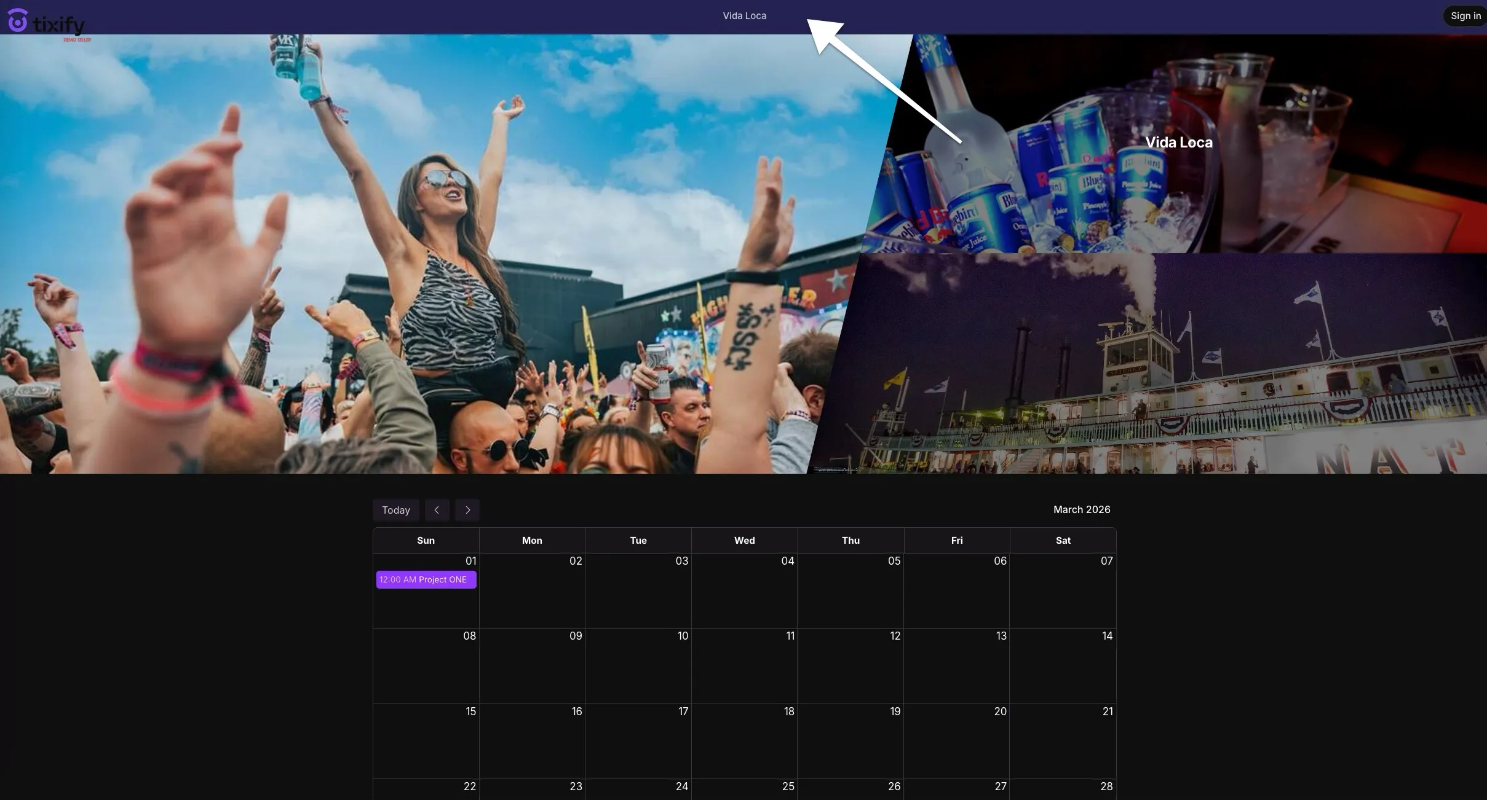Open the festival crowd hero image
The height and width of the screenshot is (800, 1487).
coord(430,254)
